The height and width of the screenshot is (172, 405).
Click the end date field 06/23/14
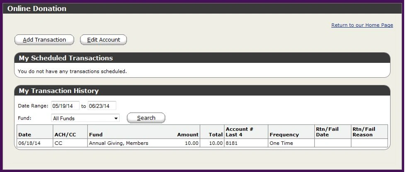point(102,106)
